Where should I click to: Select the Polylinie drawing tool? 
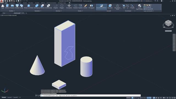tap(56, 6)
